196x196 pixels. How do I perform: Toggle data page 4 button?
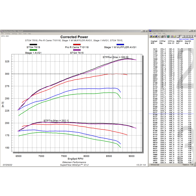click(186, 36)
